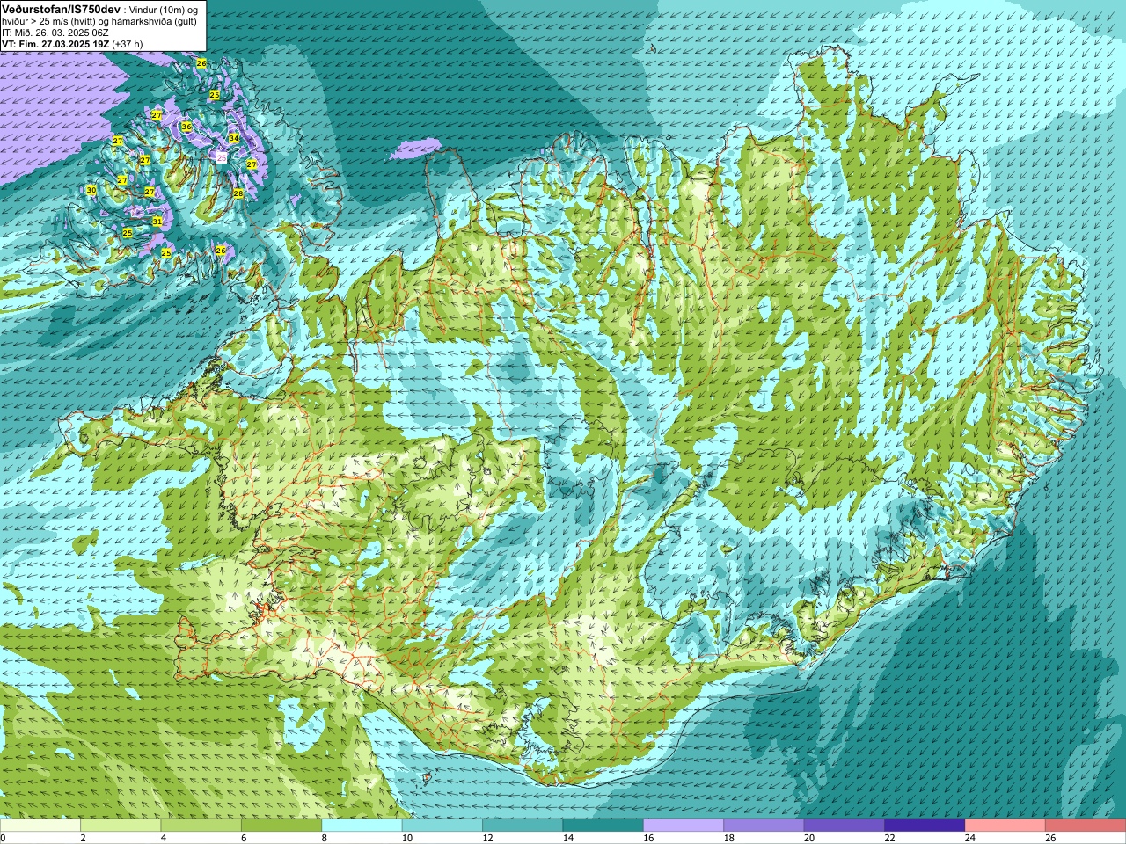Click the medium purple 18–20 m/s legend swatch

point(764,825)
